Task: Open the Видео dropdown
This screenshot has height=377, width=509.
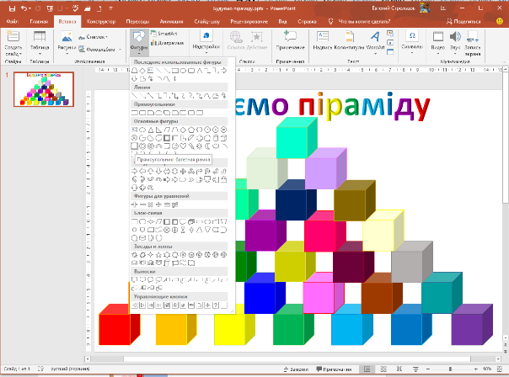Action: [438, 42]
